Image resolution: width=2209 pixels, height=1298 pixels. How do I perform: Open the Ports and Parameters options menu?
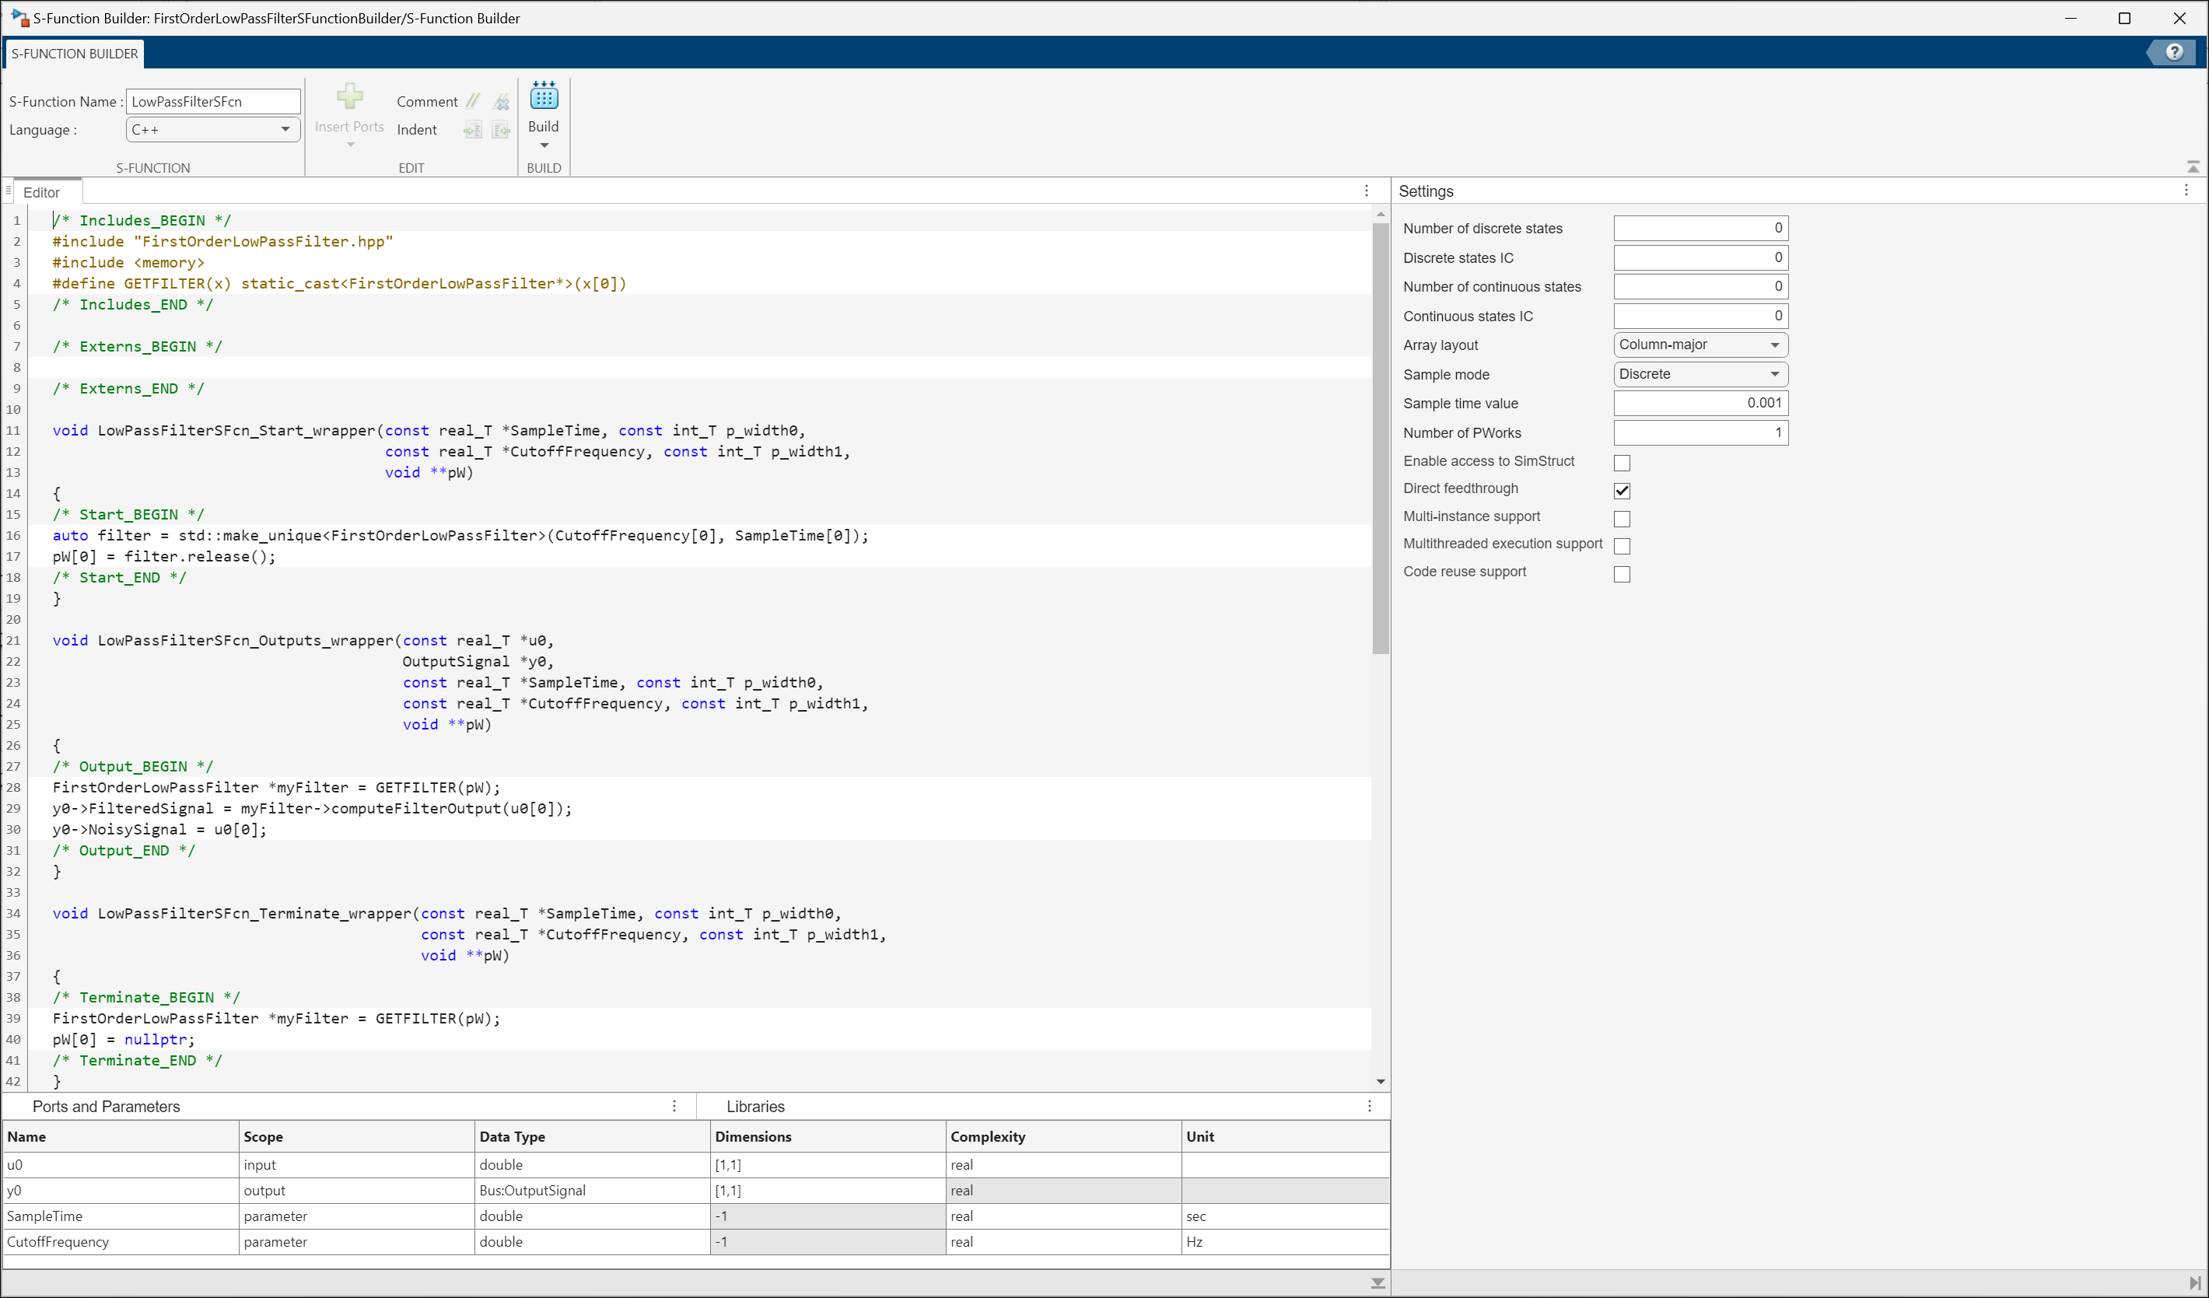674,1106
